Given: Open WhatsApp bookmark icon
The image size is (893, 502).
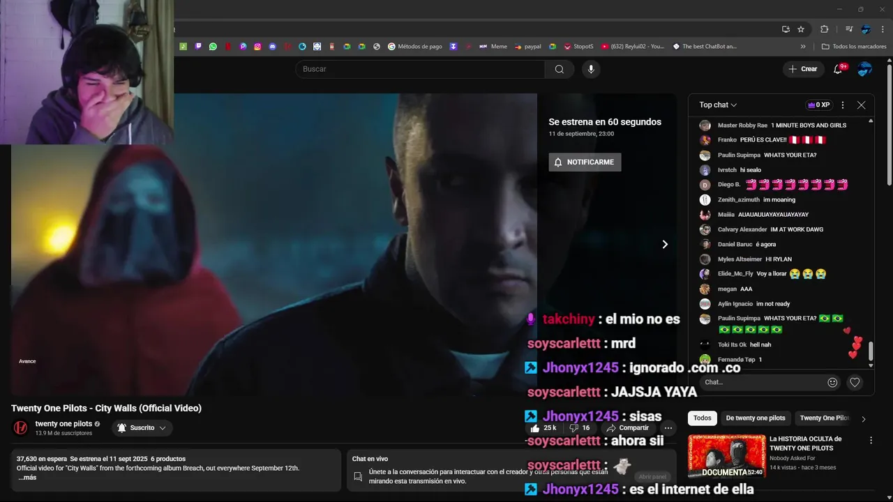Looking at the screenshot, I should pos(213,47).
